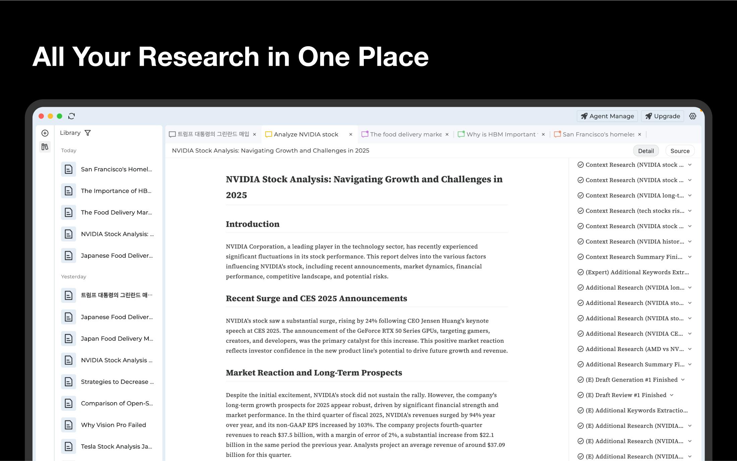
Task: Close the Analyze NVIDIA stock tab
Action: click(x=351, y=134)
